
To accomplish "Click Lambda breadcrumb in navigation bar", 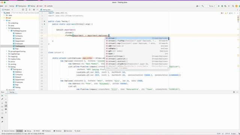I will point(48,6).
